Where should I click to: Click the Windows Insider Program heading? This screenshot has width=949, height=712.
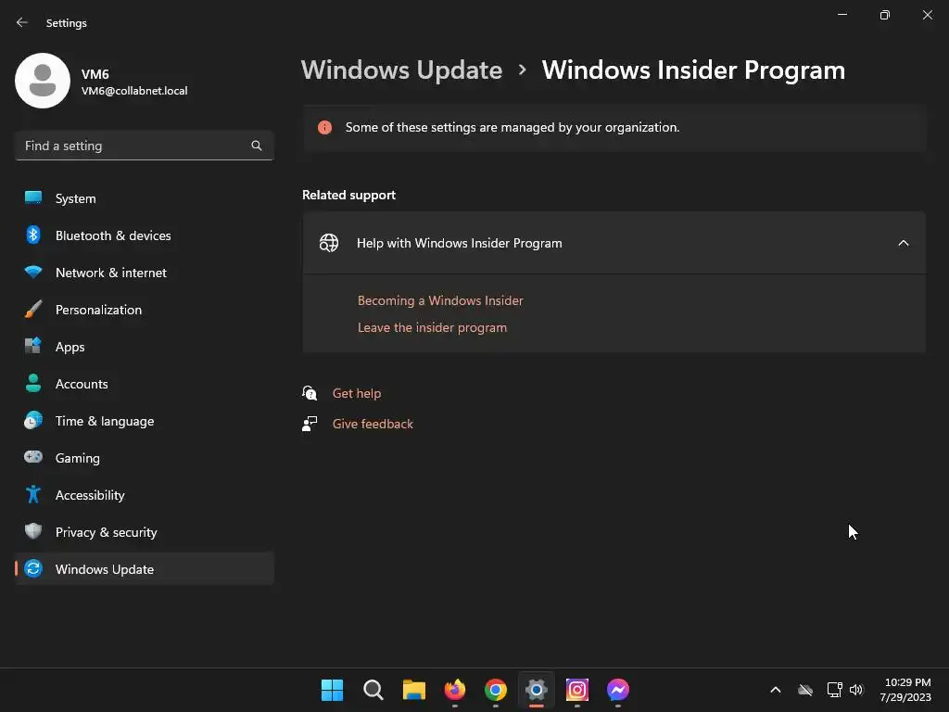pos(693,70)
